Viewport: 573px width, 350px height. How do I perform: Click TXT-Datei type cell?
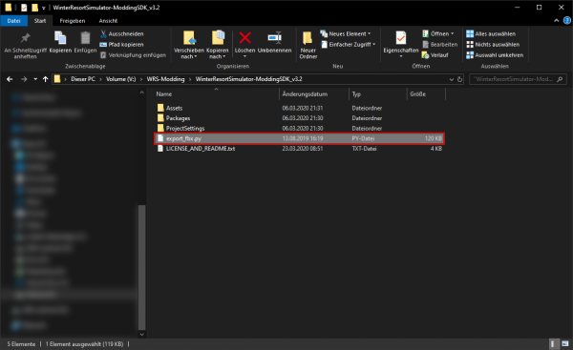click(x=365, y=149)
